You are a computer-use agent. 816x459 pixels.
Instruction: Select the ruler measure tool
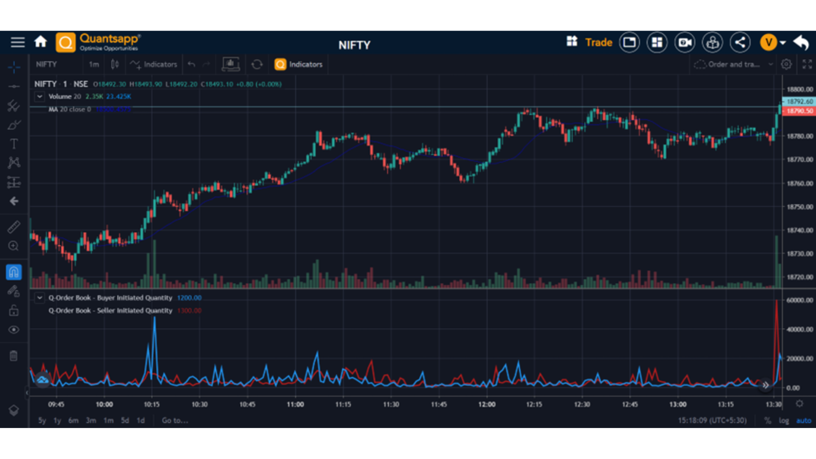[14, 227]
